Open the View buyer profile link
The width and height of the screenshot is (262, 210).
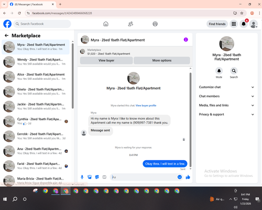click(146, 106)
